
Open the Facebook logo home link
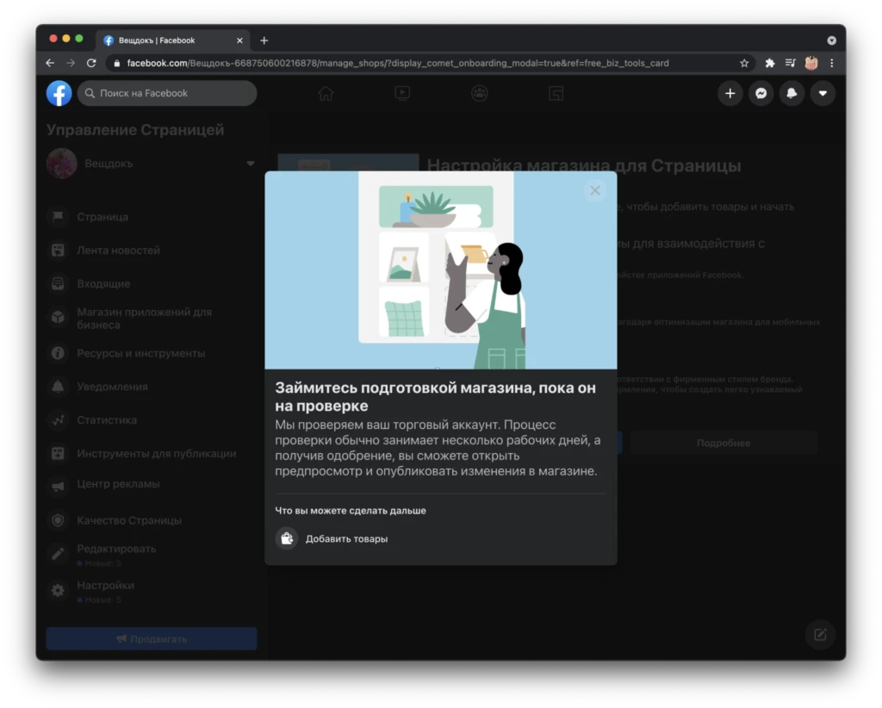(x=59, y=93)
